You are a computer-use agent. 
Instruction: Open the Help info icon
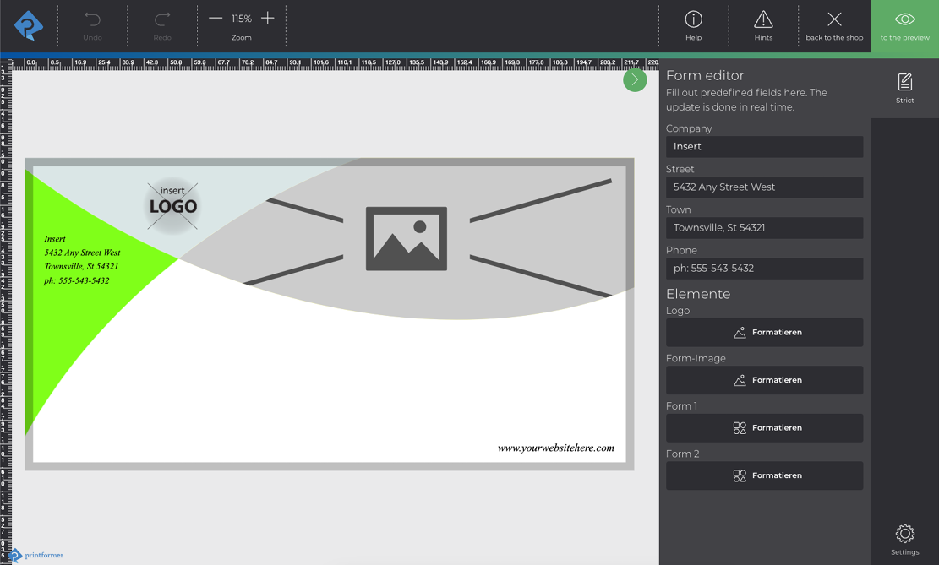(693, 19)
